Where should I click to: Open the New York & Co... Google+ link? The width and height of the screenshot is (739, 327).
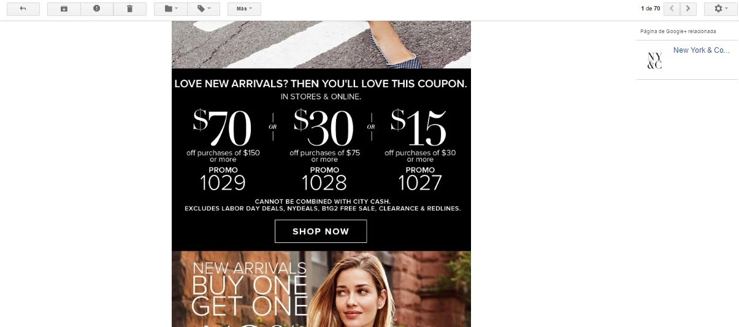tap(702, 50)
